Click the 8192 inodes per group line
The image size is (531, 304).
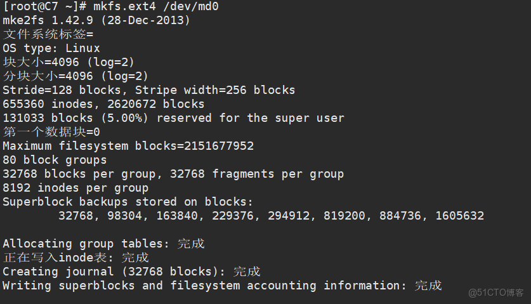75,188
